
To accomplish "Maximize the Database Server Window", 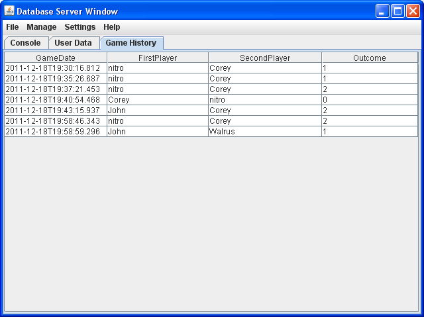I will (397, 11).
